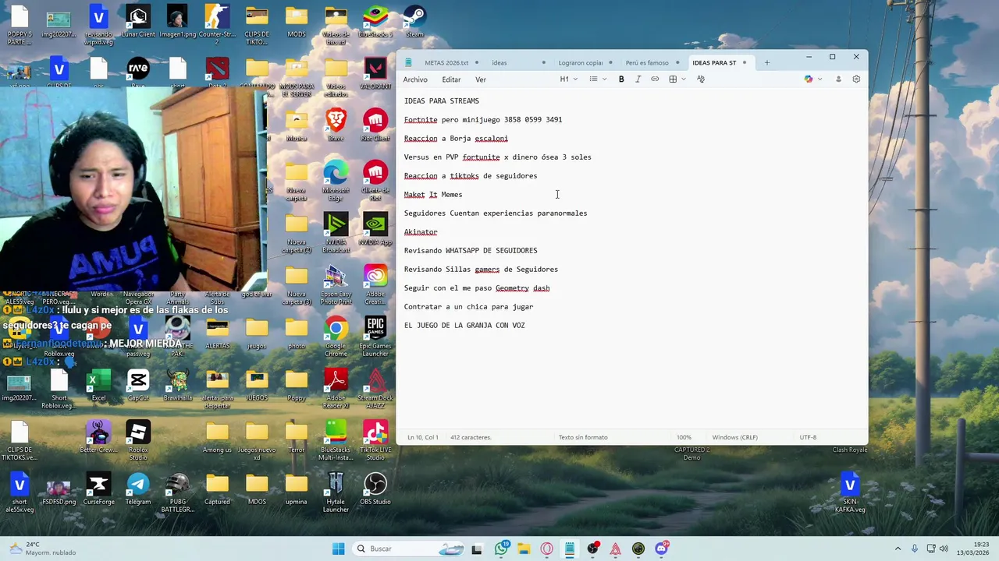Viewport: 999px width, 561px height.
Task: Click the IDEAS PARA STREAMS heading text
Action: coord(442,101)
